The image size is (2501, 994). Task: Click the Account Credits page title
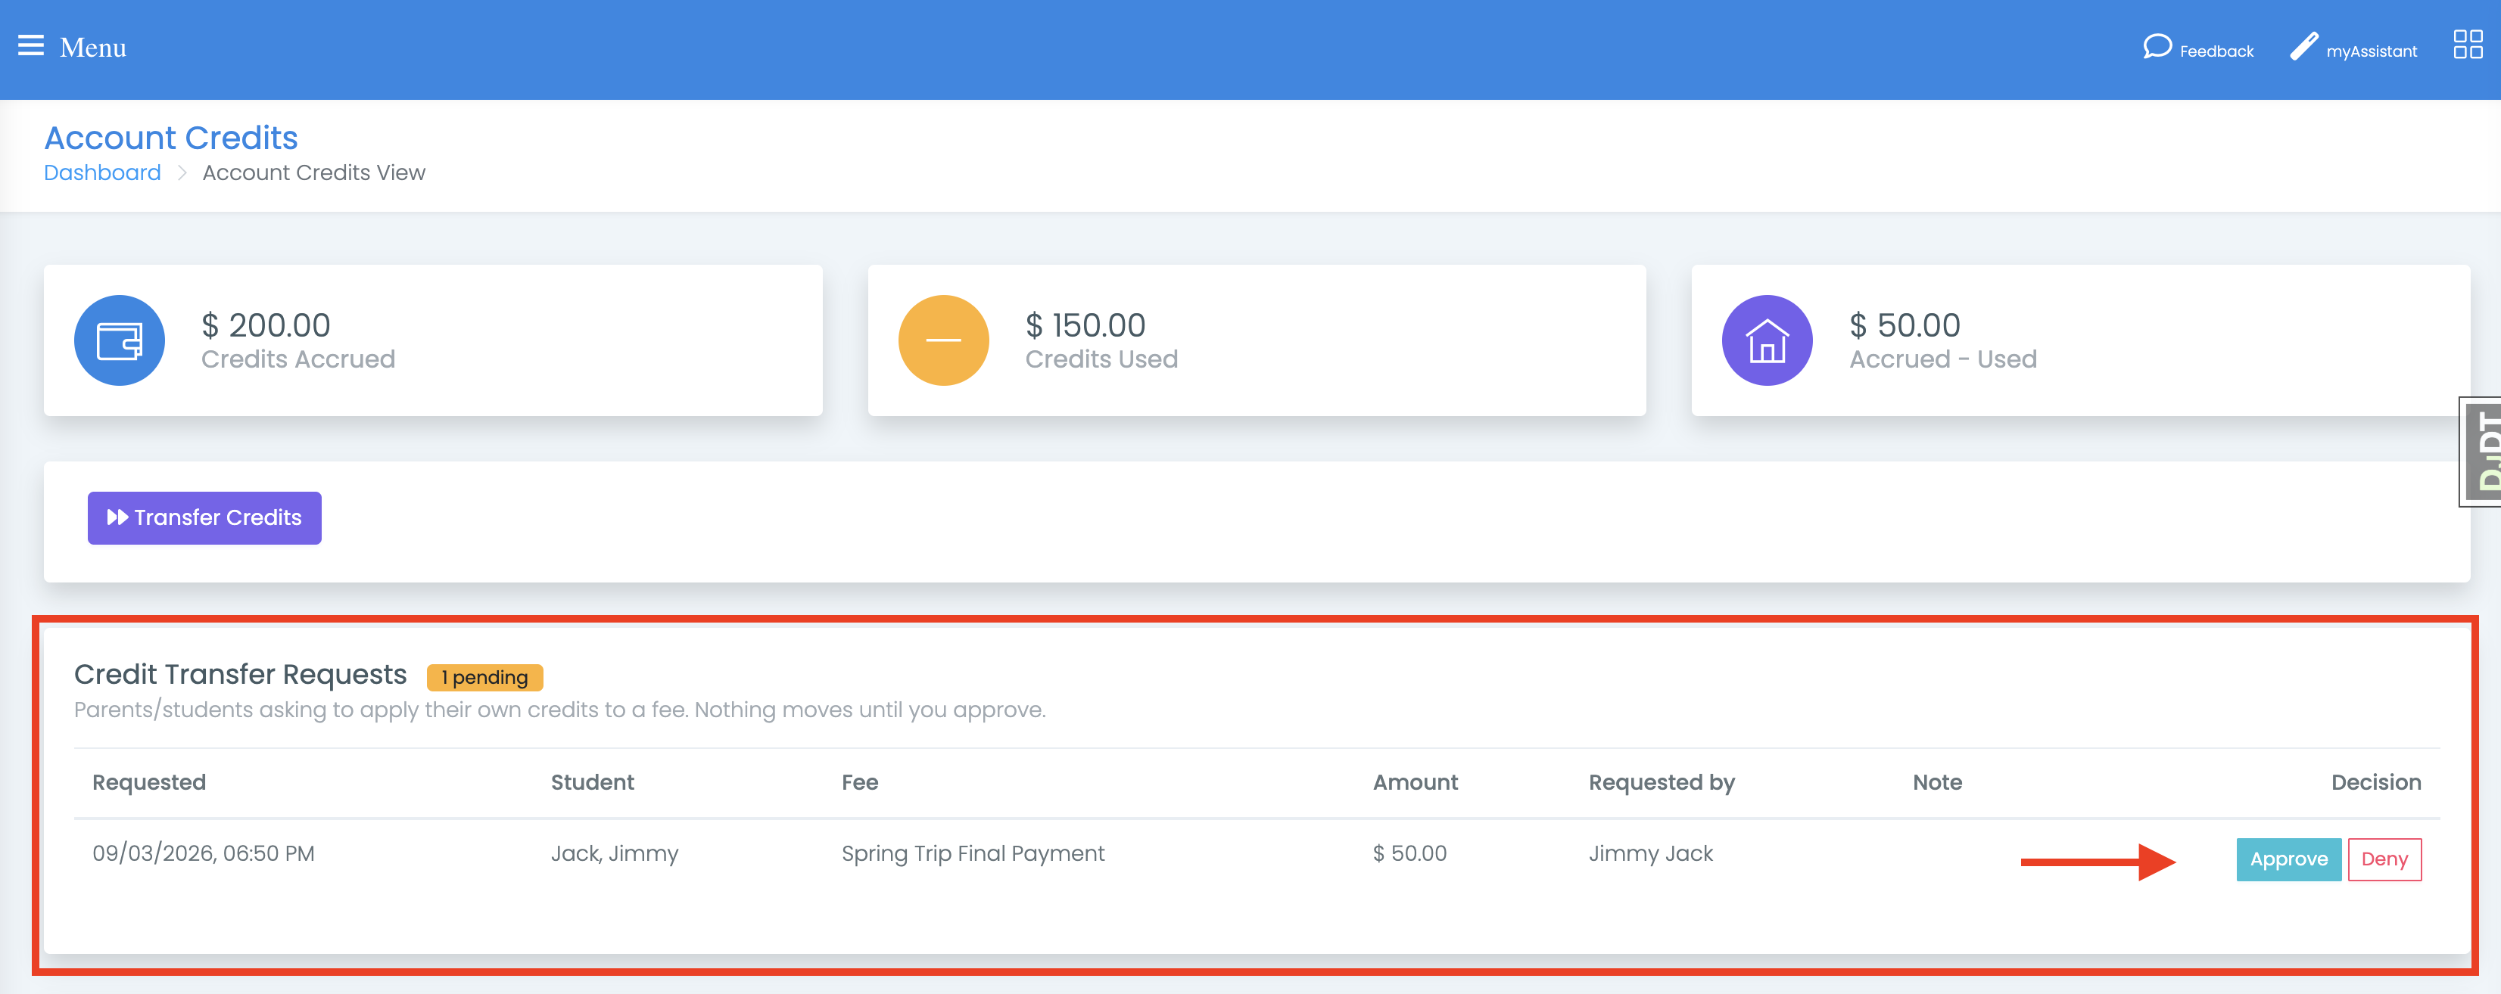point(171,138)
